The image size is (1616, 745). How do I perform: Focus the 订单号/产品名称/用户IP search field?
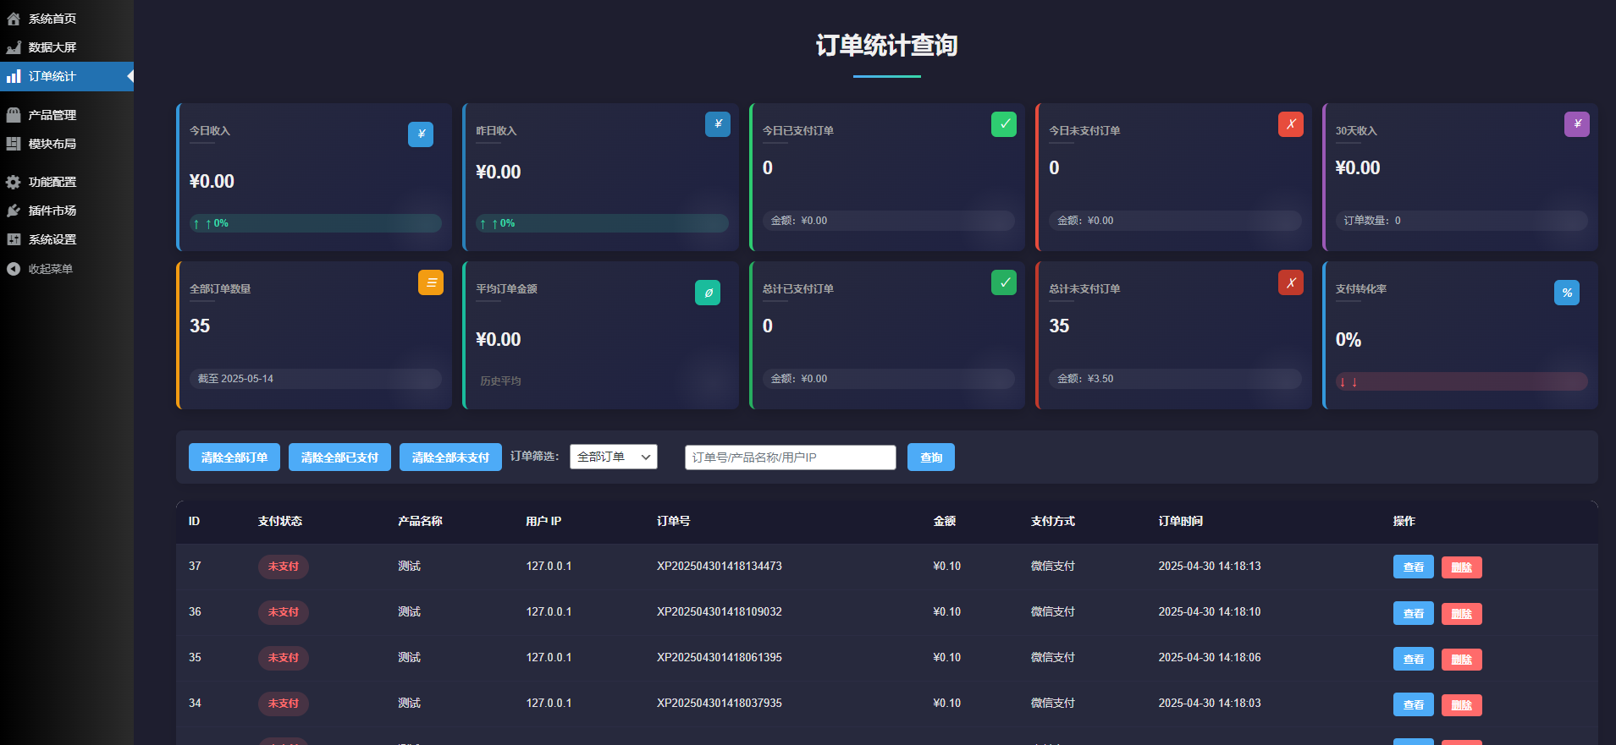coord(791,457)
